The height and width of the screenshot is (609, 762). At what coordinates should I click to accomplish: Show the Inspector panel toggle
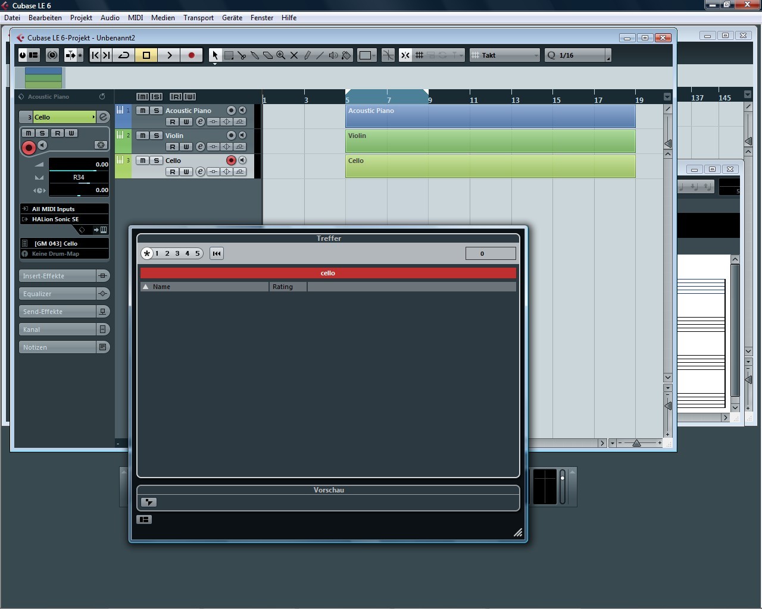point(33,55)
